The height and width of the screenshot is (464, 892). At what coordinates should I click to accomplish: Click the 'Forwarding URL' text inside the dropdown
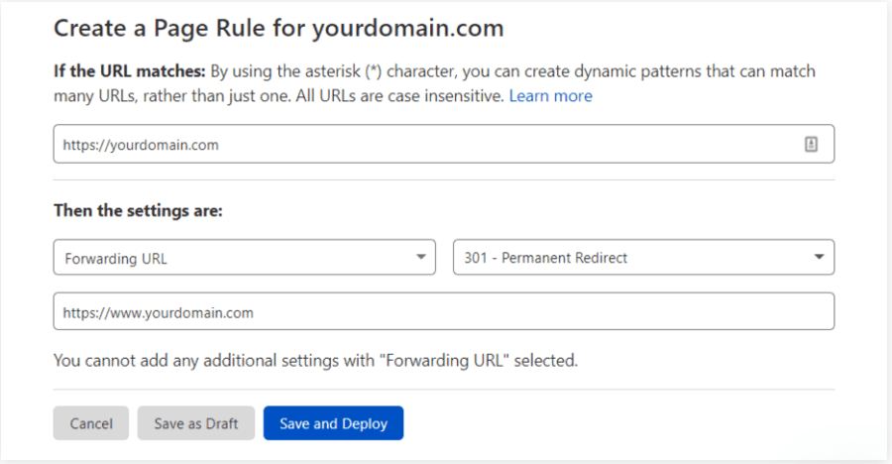click(x=116, y=258)
